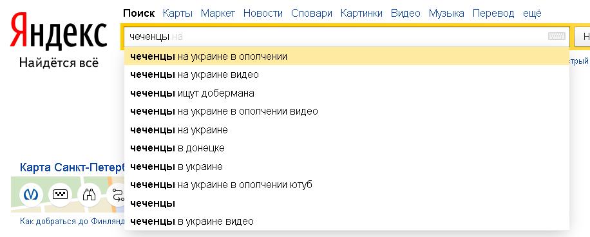The width and height of the screenshot is (590, 237).
Task: Open Карта Санкт-Петербурга link
Action: (72, 167)
